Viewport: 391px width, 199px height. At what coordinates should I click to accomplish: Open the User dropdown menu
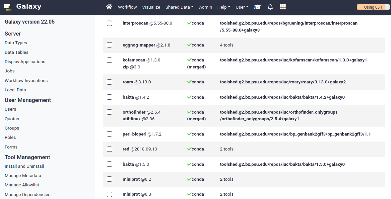(x=242, y=7)
